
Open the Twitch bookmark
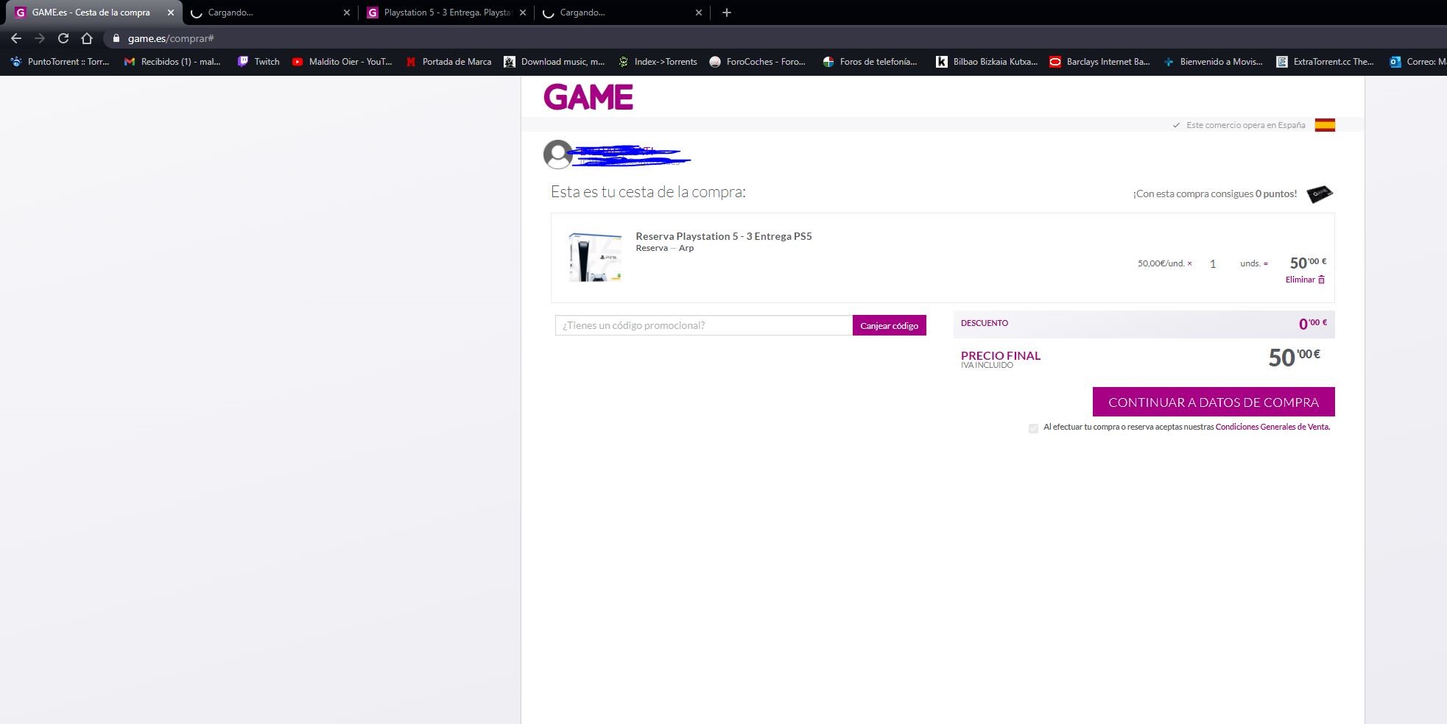point(258,62)
